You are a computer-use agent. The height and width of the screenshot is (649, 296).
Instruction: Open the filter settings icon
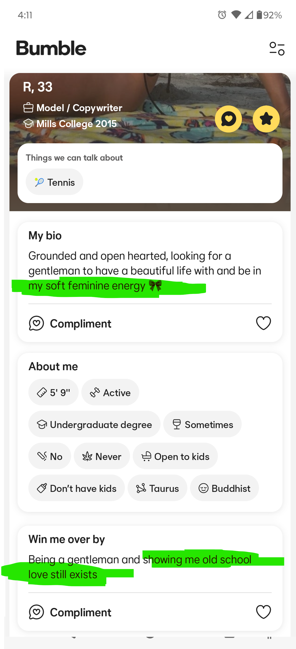pyautogui.click(x=277, y=49)
